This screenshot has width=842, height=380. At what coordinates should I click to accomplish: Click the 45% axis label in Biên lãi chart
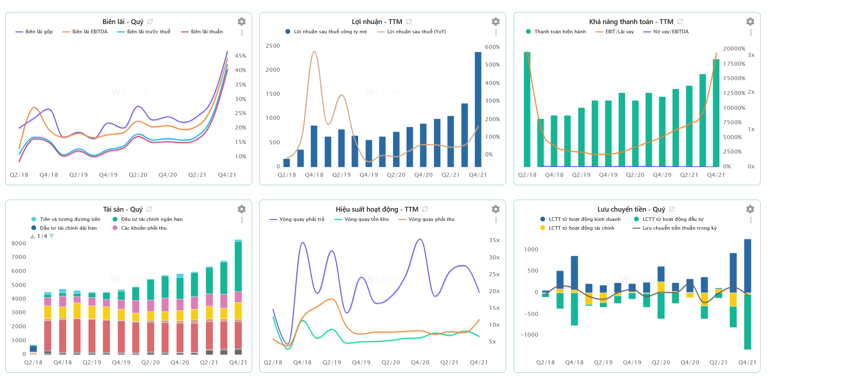click(x=241, y=56)
